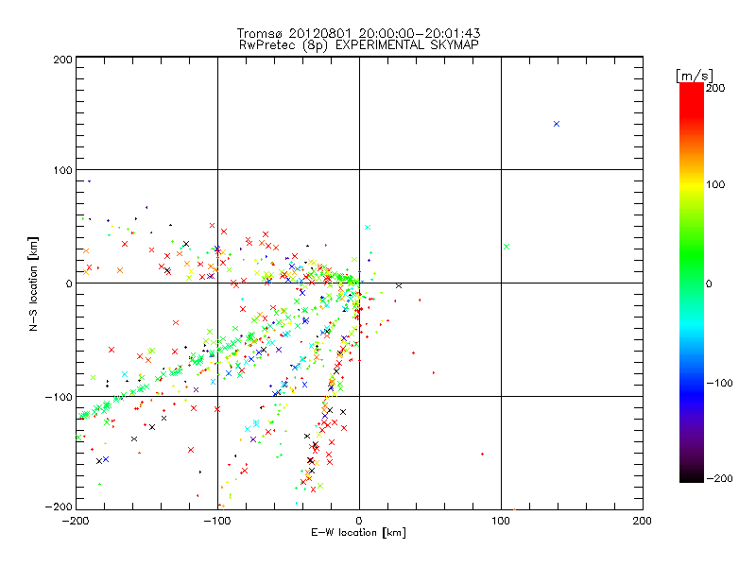Click the colorbar label '0'
The width and height of the screenshot is (756, 567).
pyautogui.click(x=709, y=283)
